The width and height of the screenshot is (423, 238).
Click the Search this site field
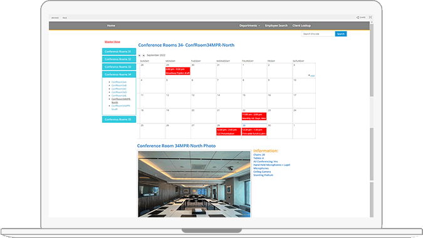318,34
